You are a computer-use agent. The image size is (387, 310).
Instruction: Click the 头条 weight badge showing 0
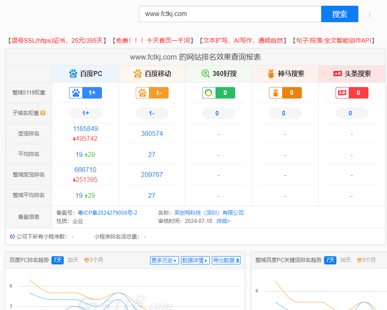click(352, 93)
